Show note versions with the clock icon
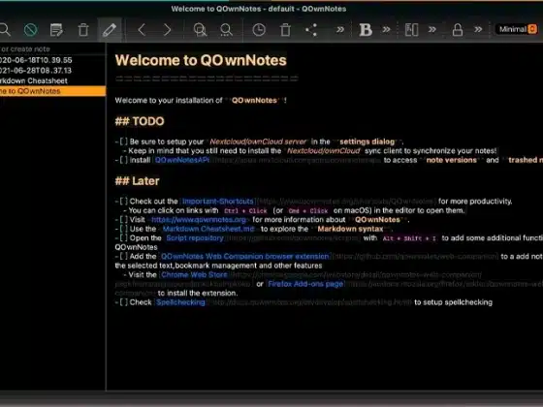Screen dimensions: 543x407 point(259,30)
